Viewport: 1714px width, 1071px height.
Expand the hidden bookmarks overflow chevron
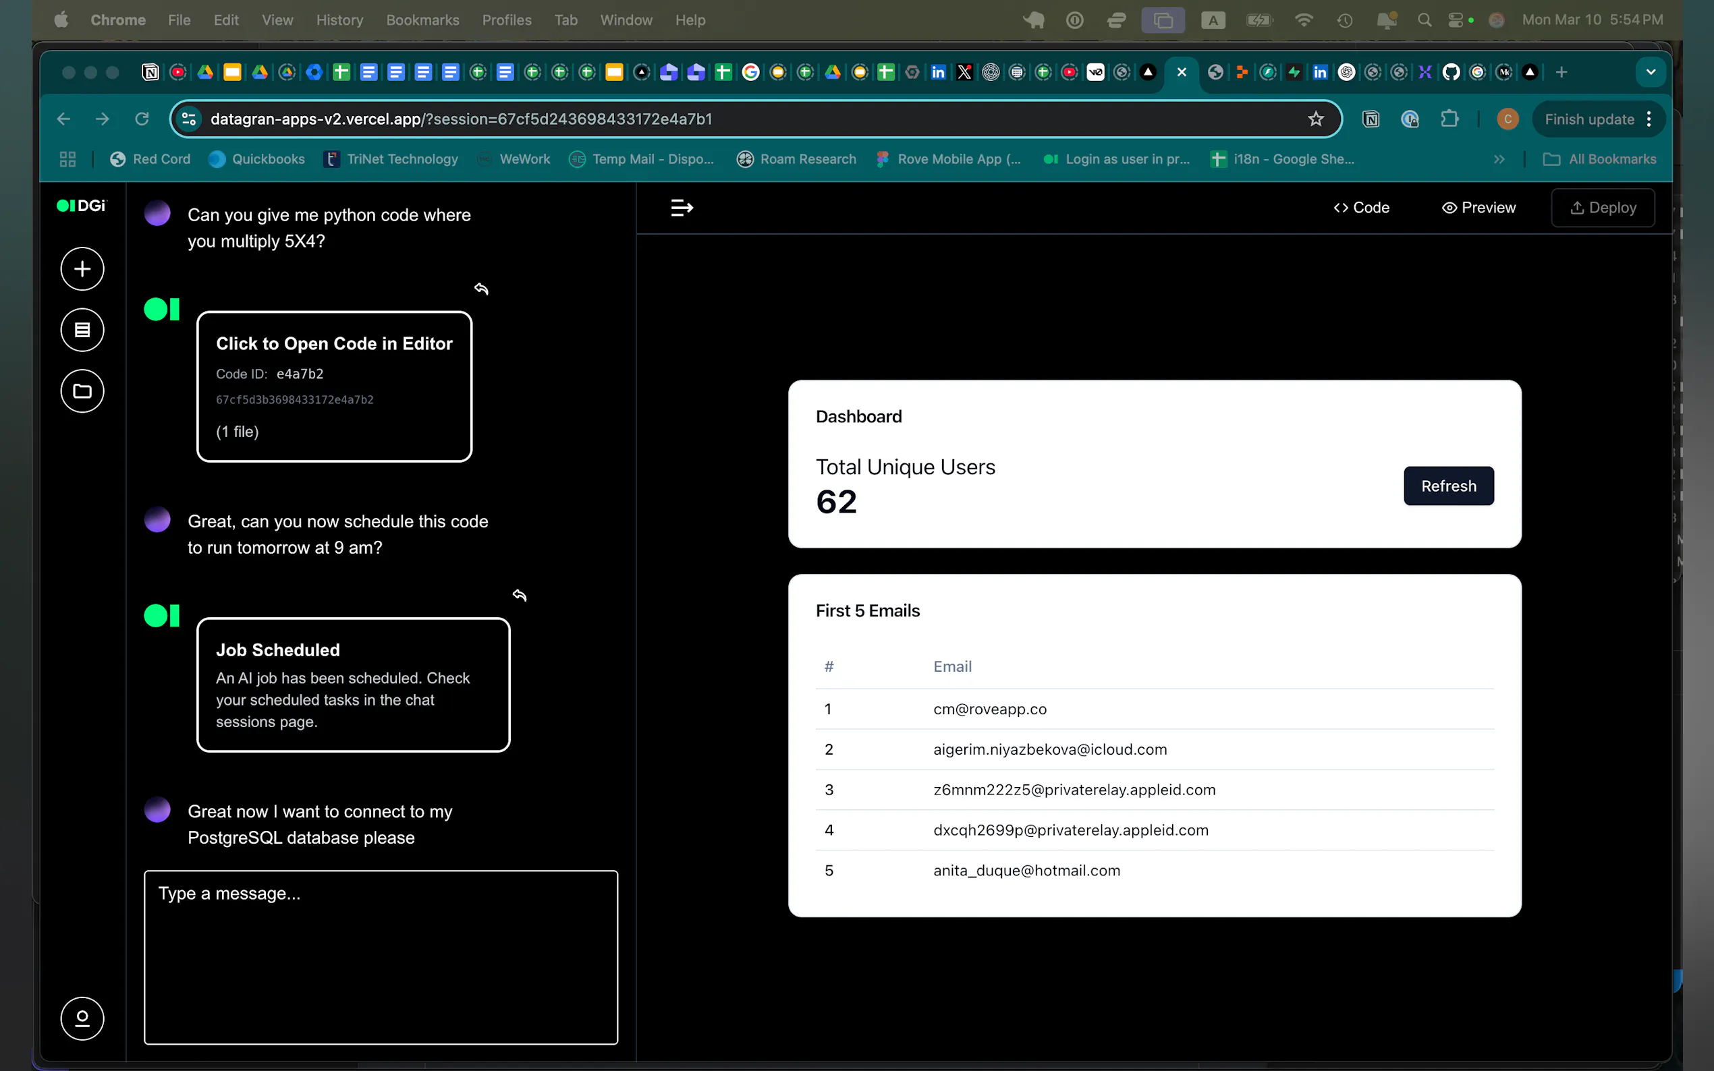[x=1499, y=159]
